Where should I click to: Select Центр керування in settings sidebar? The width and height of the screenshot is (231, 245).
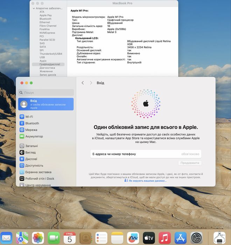(38, 185)
